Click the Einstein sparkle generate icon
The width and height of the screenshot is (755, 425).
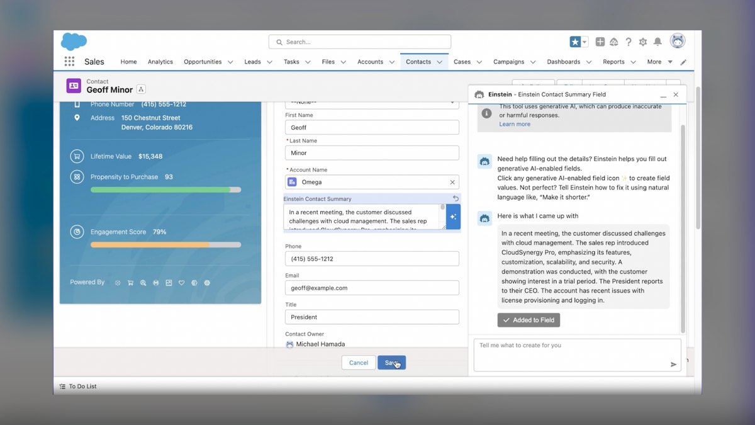tap(453, 217)
